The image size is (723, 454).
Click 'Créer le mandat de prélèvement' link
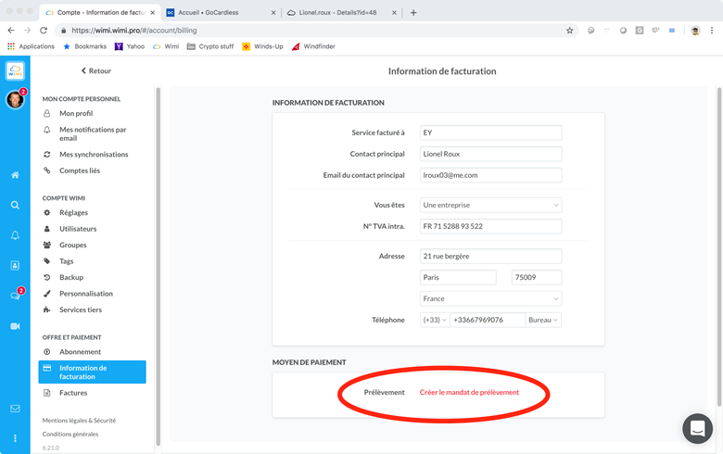469,392
